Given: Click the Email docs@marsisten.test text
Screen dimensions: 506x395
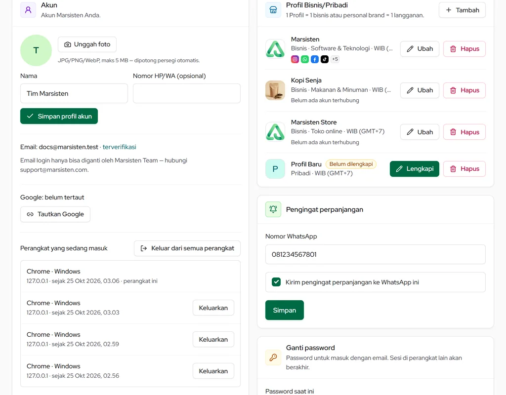Looking at the screenshot, I should 59,147.
